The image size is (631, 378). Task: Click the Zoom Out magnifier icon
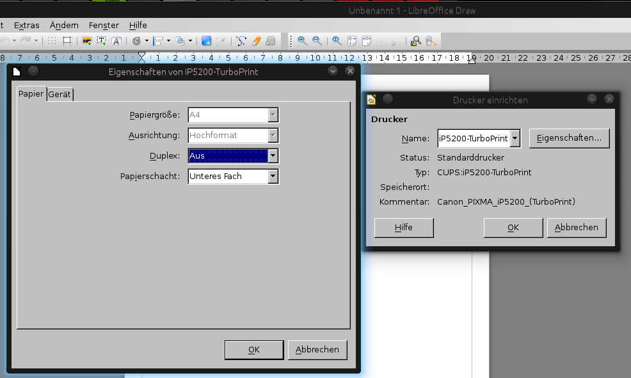point(316,41)
